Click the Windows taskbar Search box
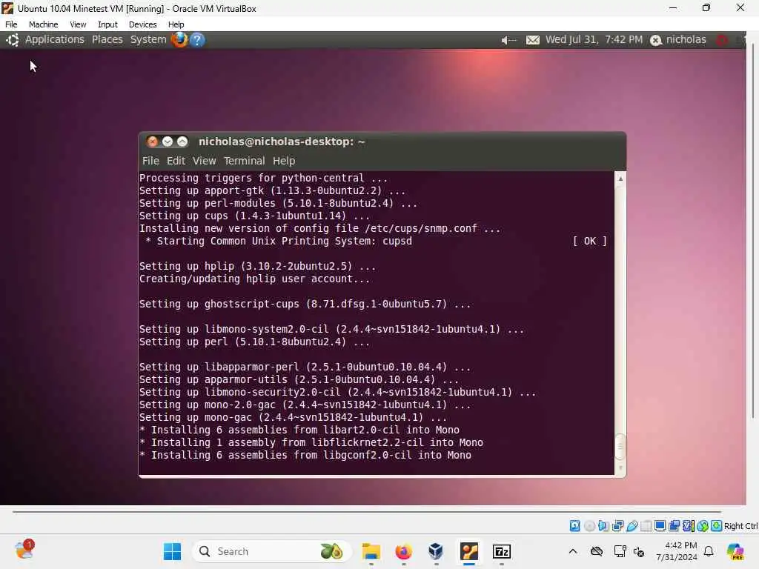This screenshot has height=569, width=759. point(271,551)
